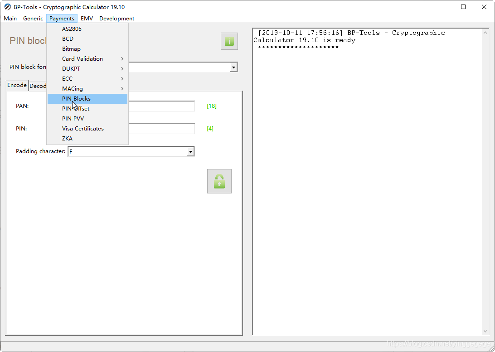495x352 pixels.
Task: Open Visa Certificates menu entry
Action: click(87, 129)
